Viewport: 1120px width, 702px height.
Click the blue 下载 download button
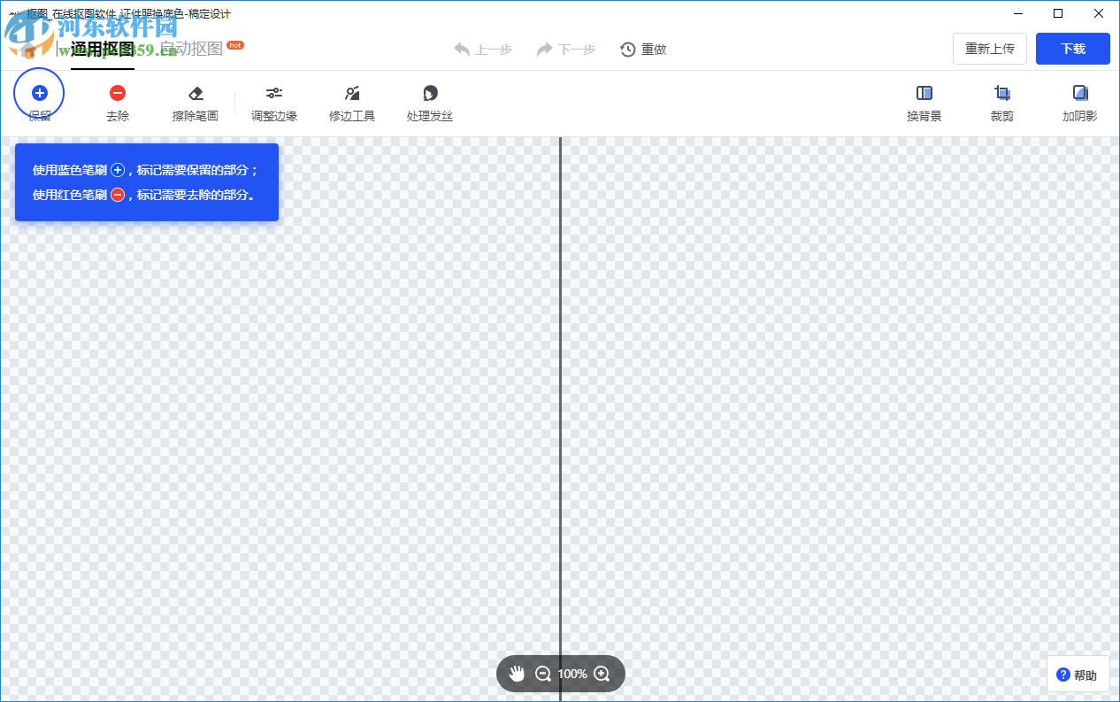click(1072, 49)
